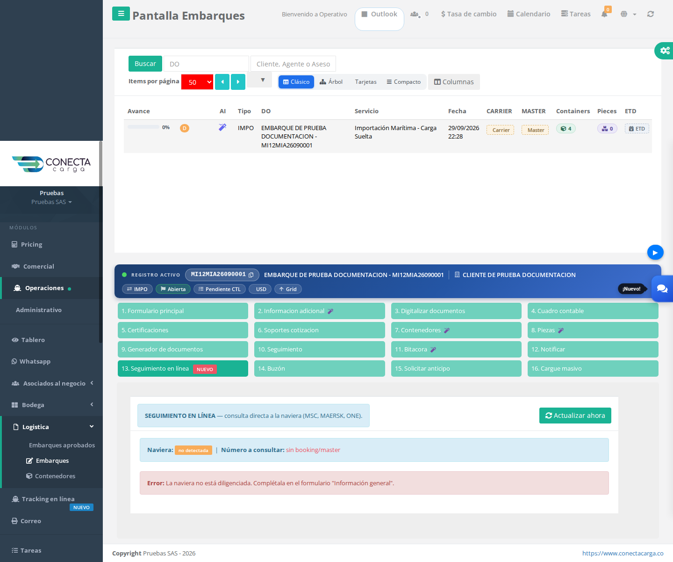Open the Pieces badge showing 0
Screen dimensions: 673x562
607,129
